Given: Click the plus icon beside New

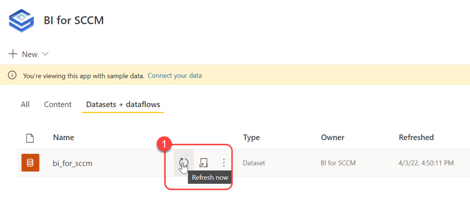Looking at the screenshot, I should (13, 54).
